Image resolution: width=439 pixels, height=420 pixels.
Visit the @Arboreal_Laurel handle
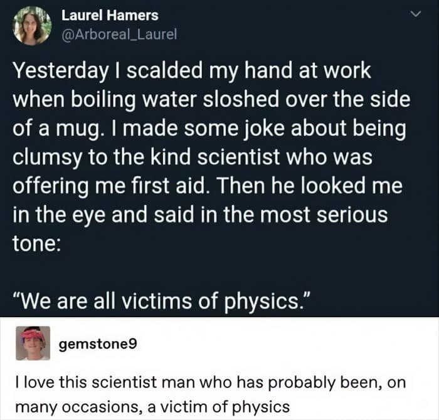(x=119, y=34)
